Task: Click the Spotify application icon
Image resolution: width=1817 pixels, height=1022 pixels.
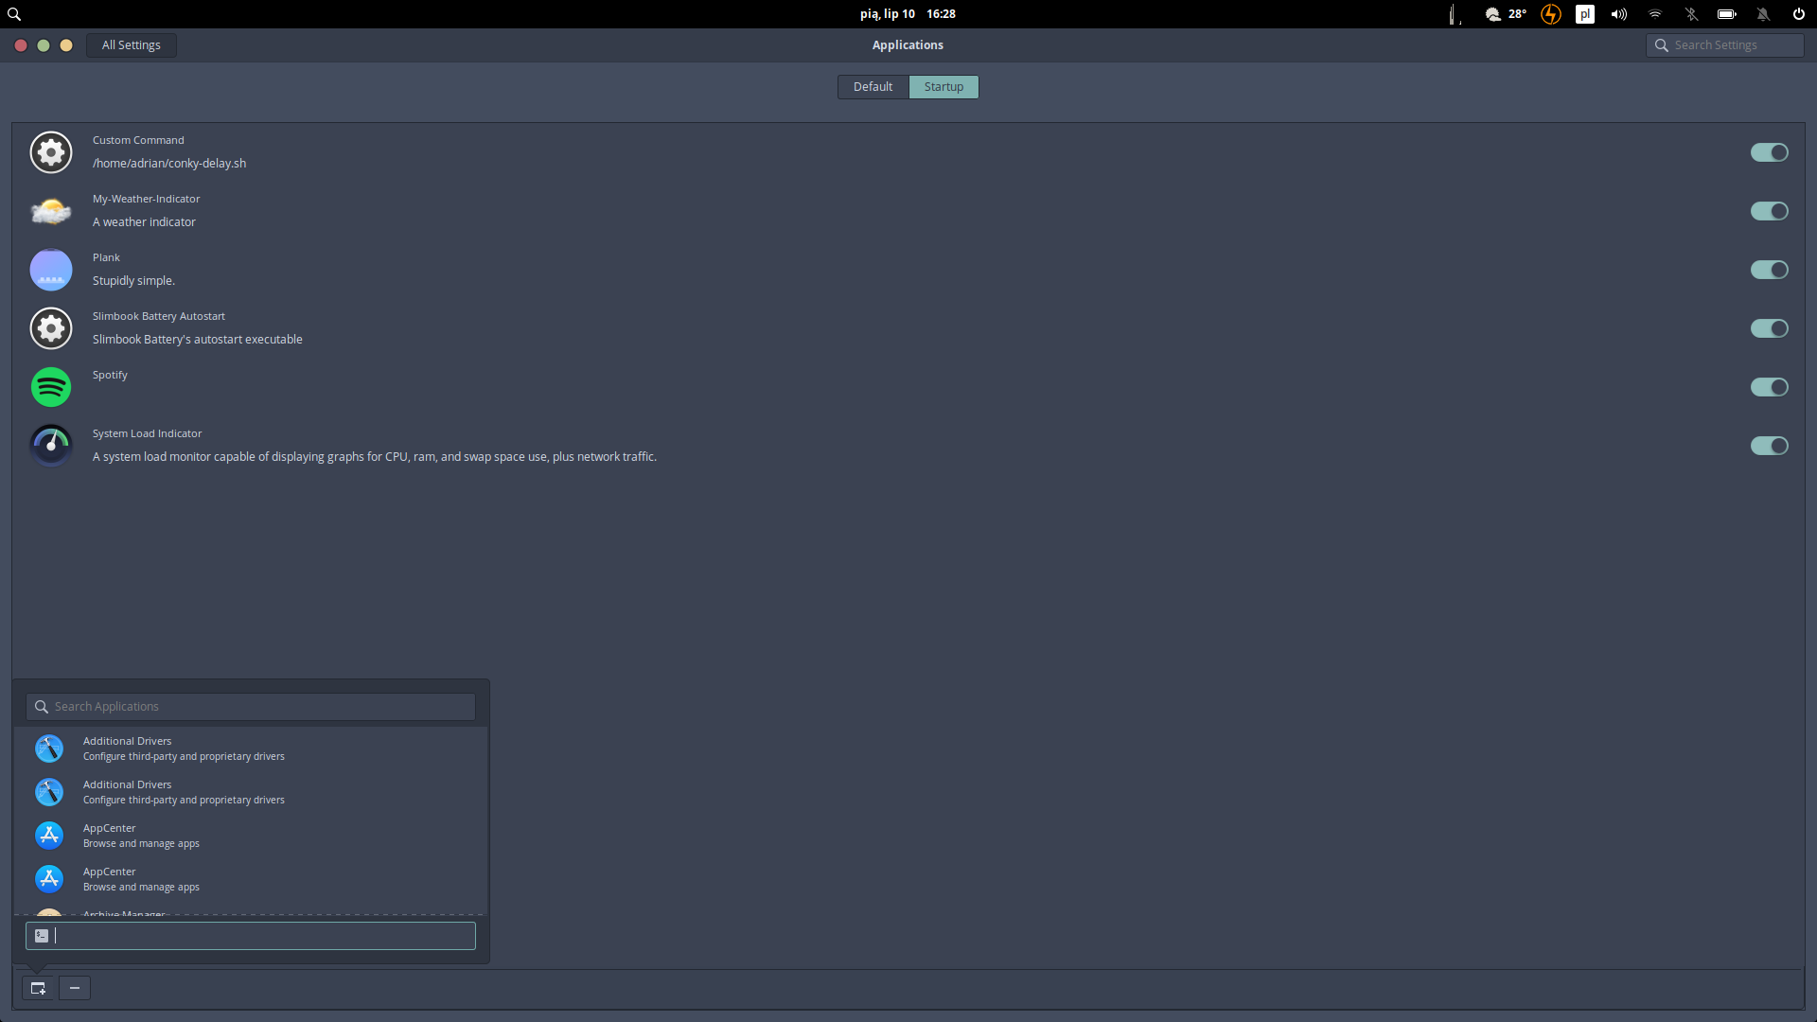Action: tap(50, 387)
